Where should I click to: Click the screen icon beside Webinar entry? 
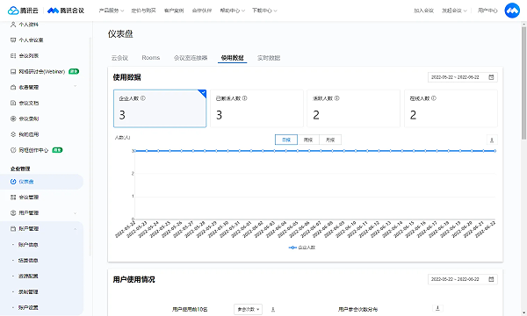(x=13, y=71)
